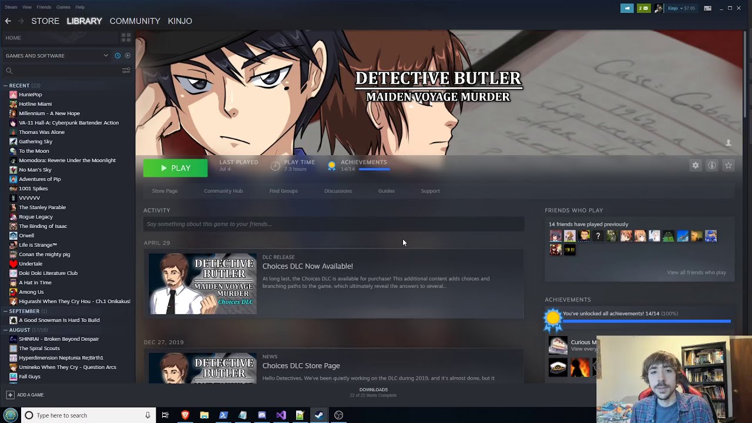752x423 pixels.
Task: Select Hotline Miami in the game list
Action: 35,104
